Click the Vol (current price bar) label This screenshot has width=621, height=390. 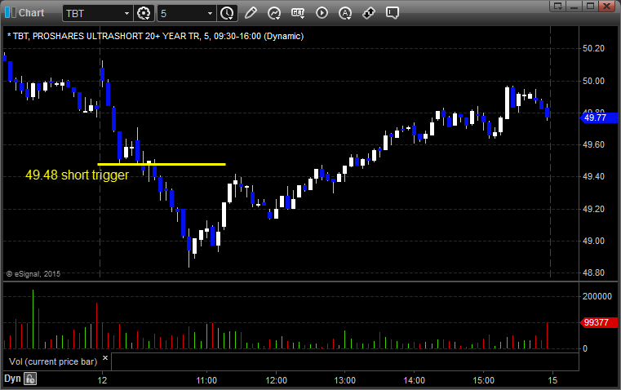(x=53, y=361)
